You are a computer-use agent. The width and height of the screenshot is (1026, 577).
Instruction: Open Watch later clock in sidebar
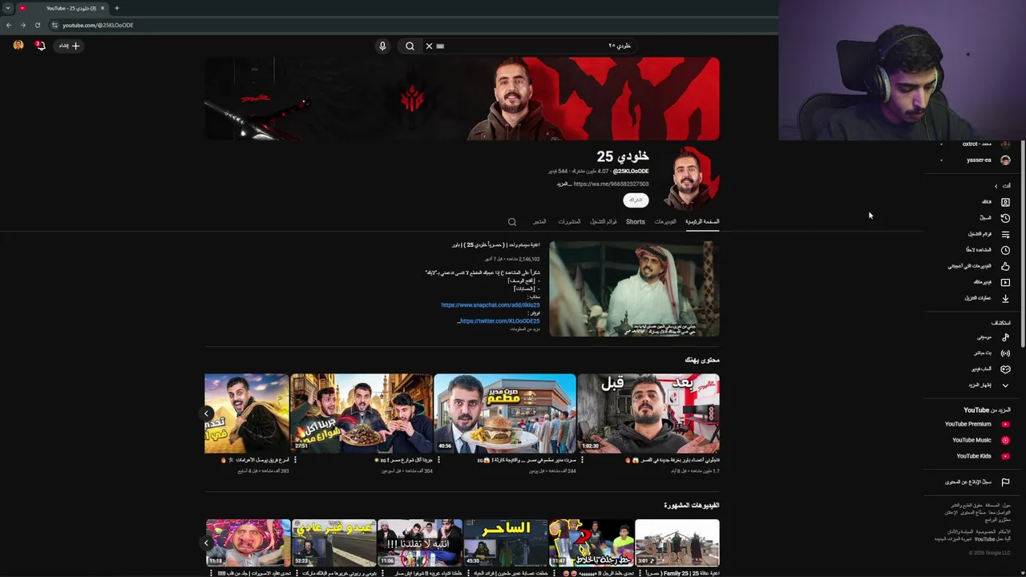[1005, 250]
